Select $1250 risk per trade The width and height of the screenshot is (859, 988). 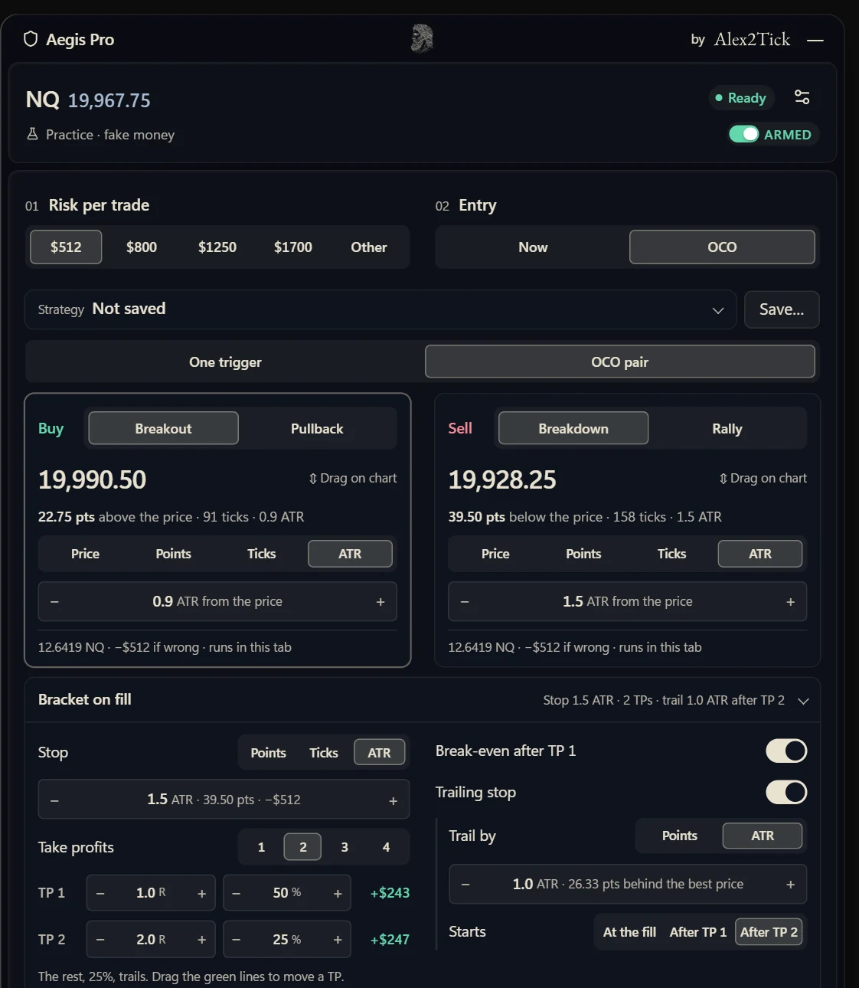pyautogui.click(x=217, y=247)
